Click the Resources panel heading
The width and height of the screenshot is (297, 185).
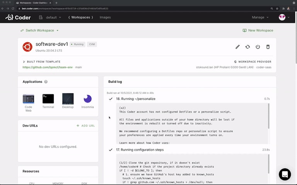(x=31, y=171)
